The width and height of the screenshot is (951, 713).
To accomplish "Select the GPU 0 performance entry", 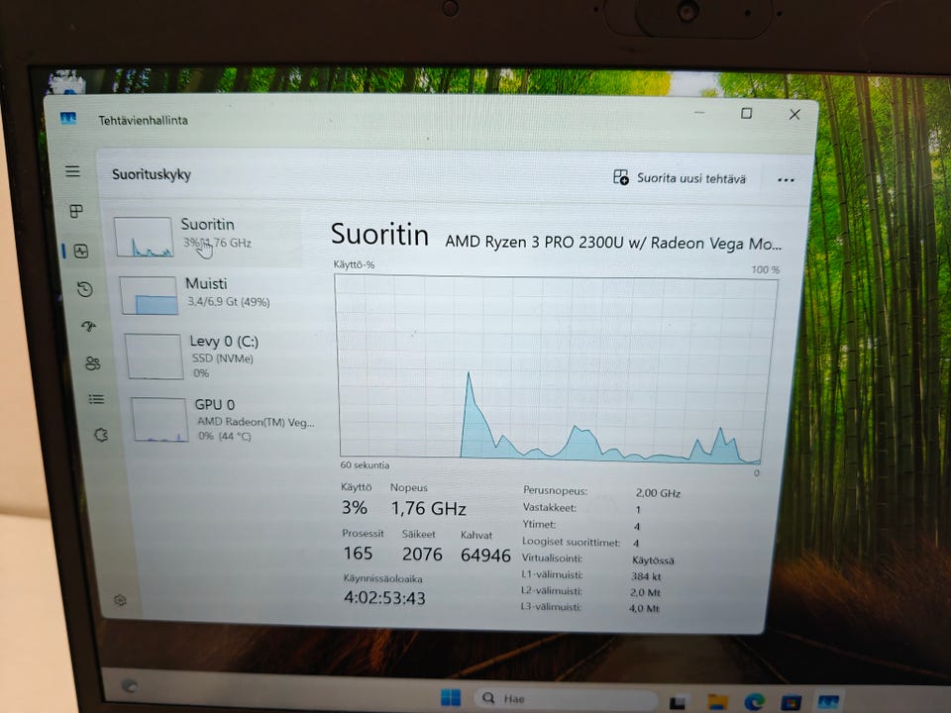I will 221,420.
